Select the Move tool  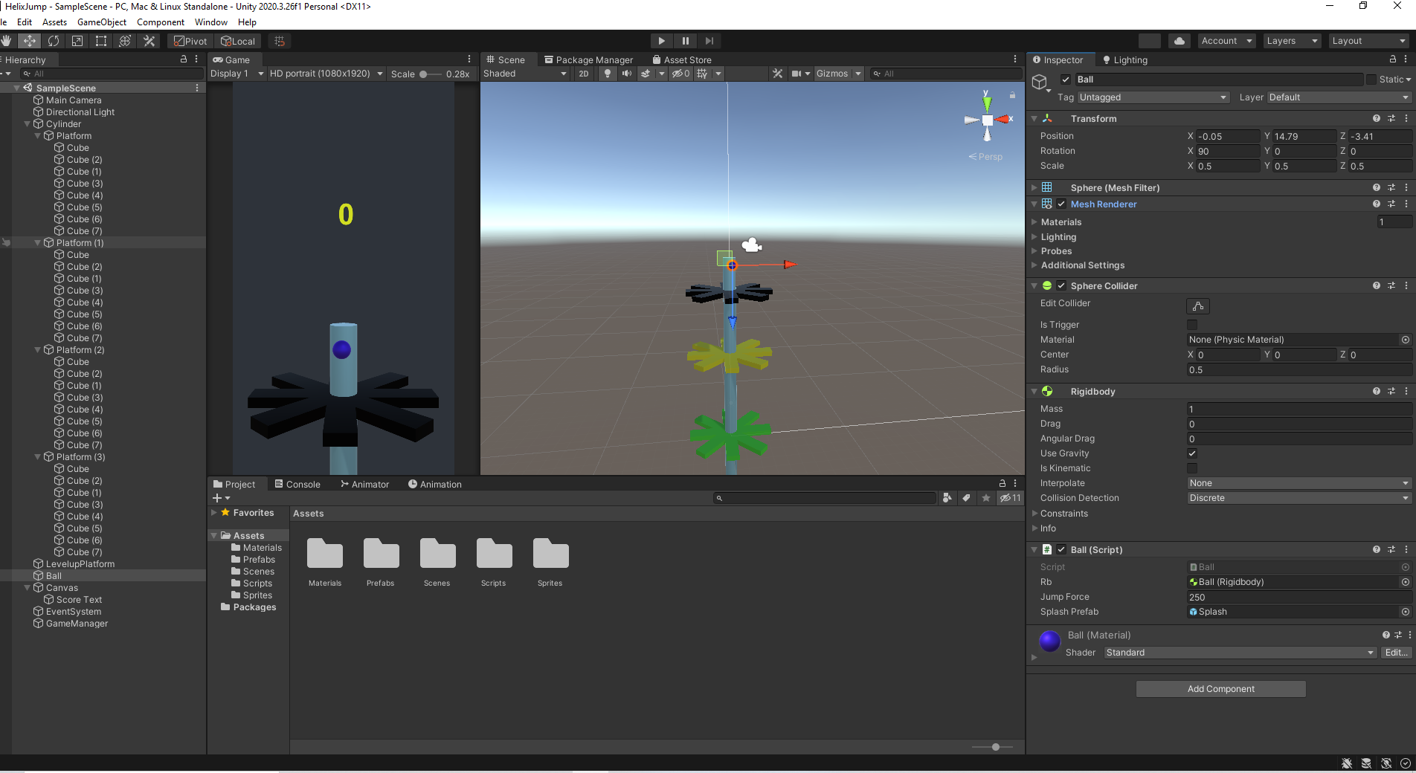pyautogui.click(x=30, y=41)
